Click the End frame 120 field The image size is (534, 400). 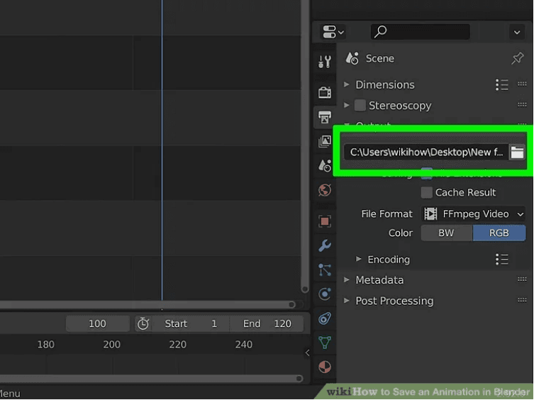267,323
